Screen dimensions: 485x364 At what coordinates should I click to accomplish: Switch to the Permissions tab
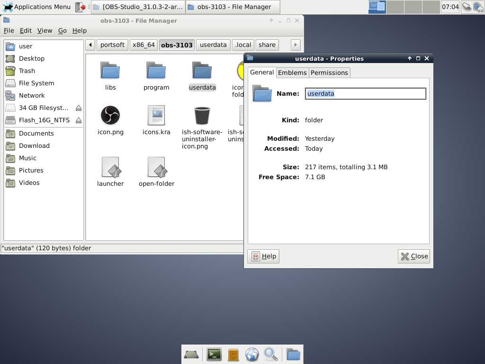tap(329, 73)
